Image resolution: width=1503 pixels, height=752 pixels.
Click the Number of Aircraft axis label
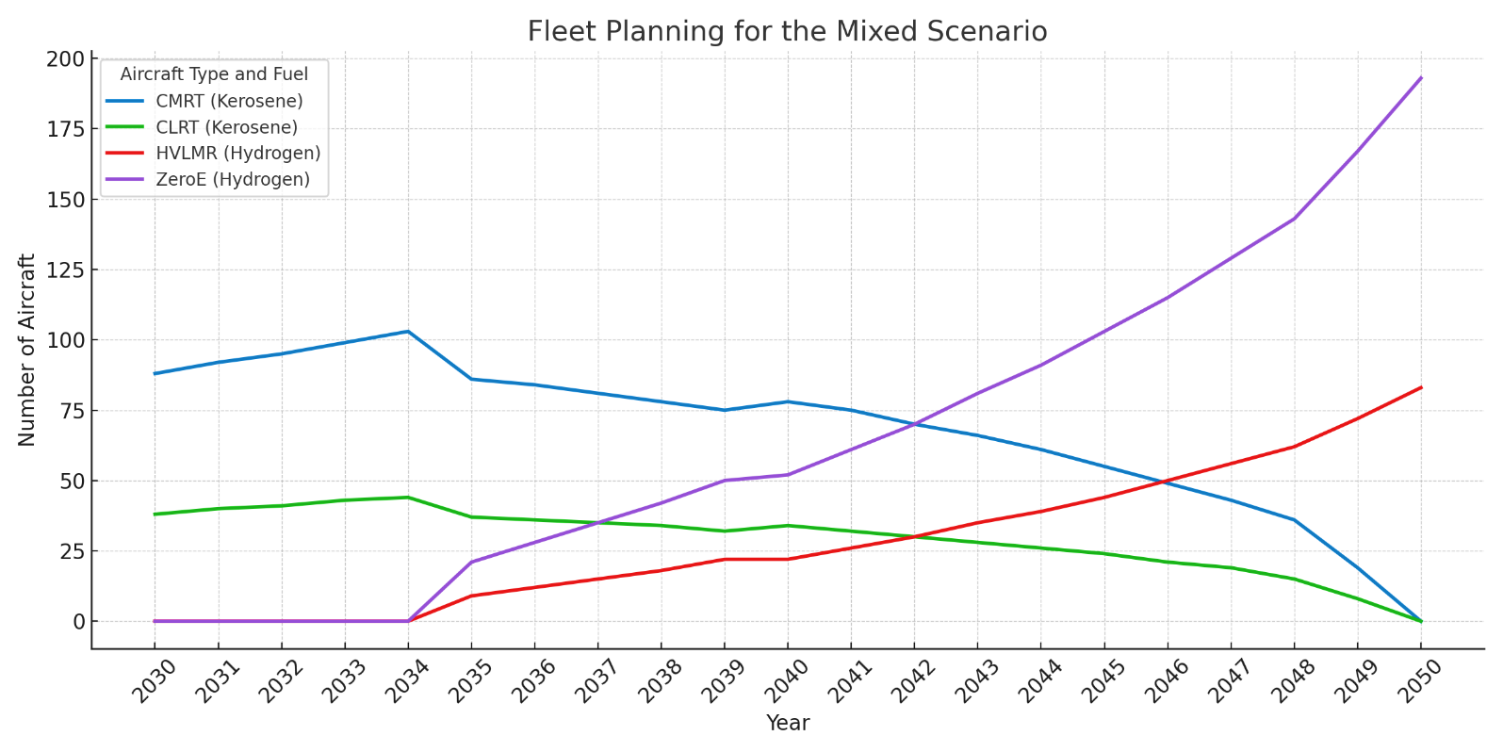point(26,350)
